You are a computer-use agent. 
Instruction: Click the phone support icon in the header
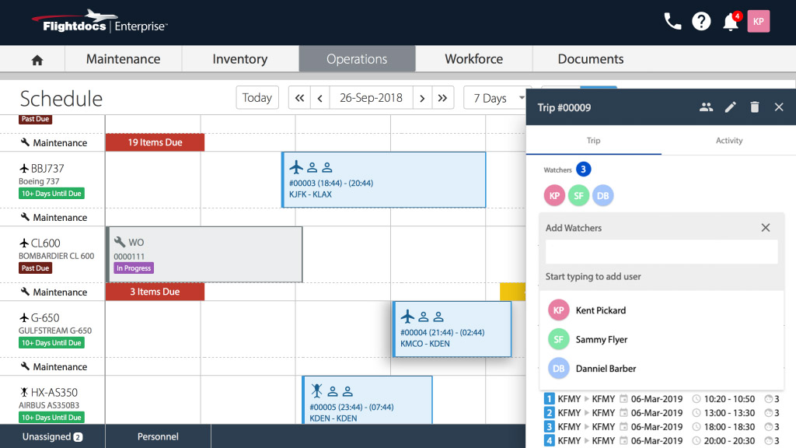tap(672, 21)
